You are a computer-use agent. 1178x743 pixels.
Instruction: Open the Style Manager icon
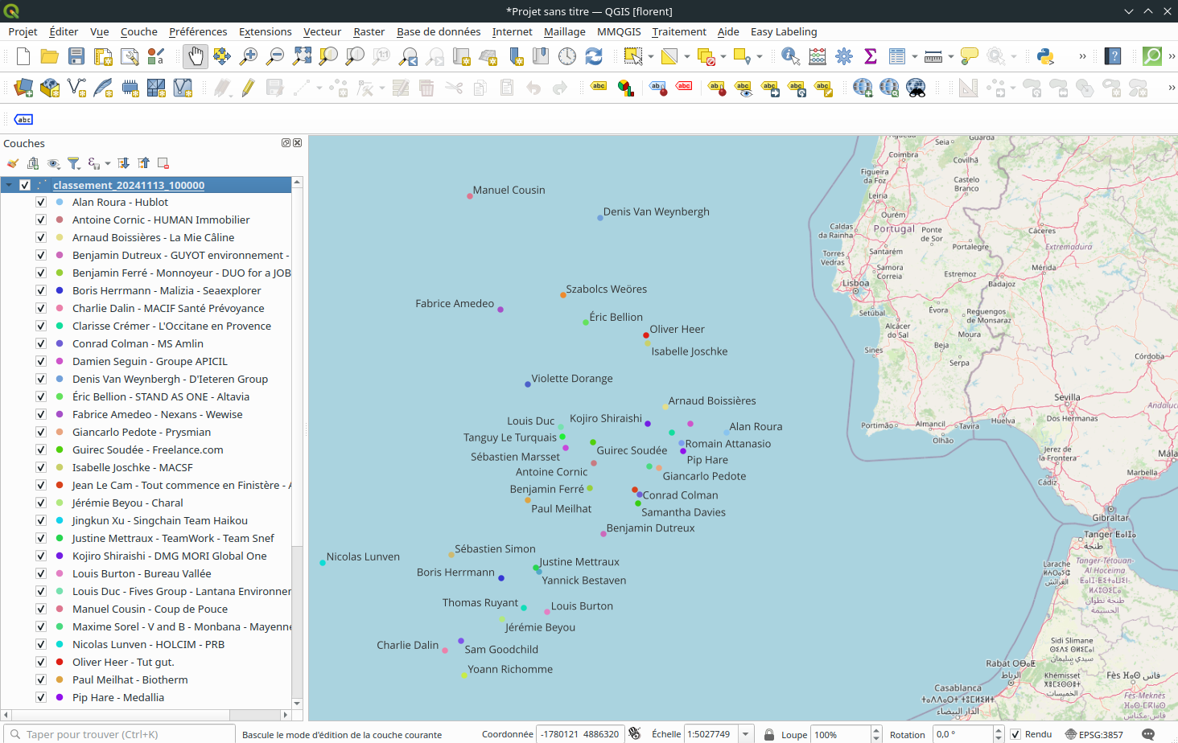(156, 56)
